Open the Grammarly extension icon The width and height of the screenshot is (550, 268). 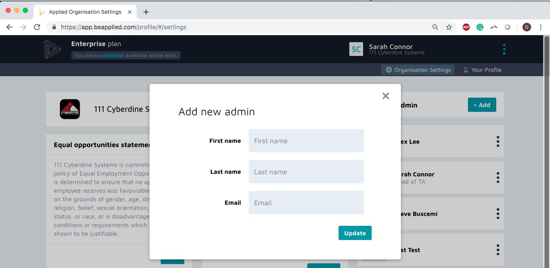coord(480,27)
